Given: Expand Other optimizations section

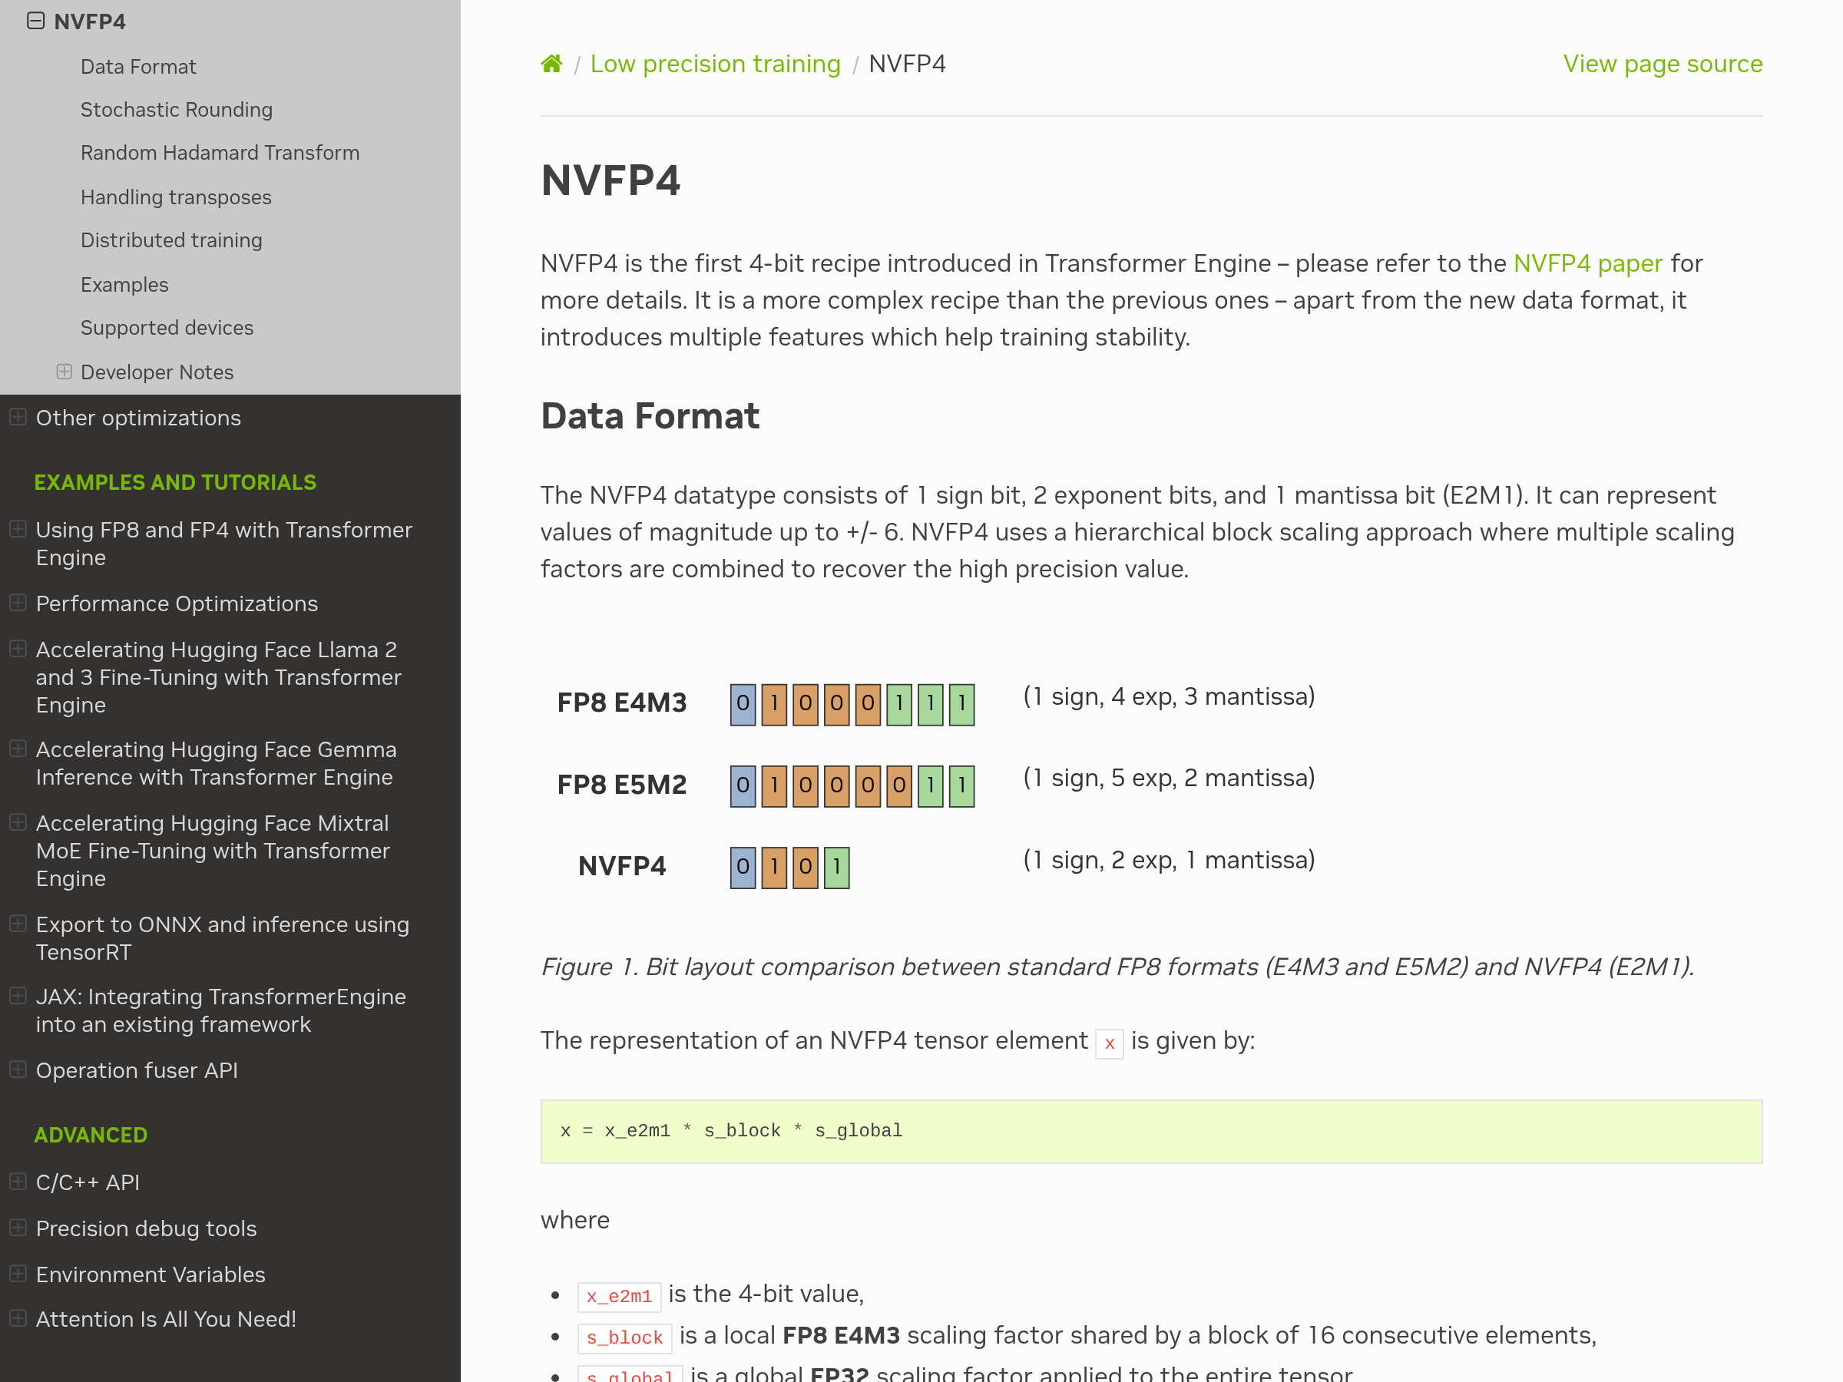Looking at the screenshot, I should pos(18,416).
